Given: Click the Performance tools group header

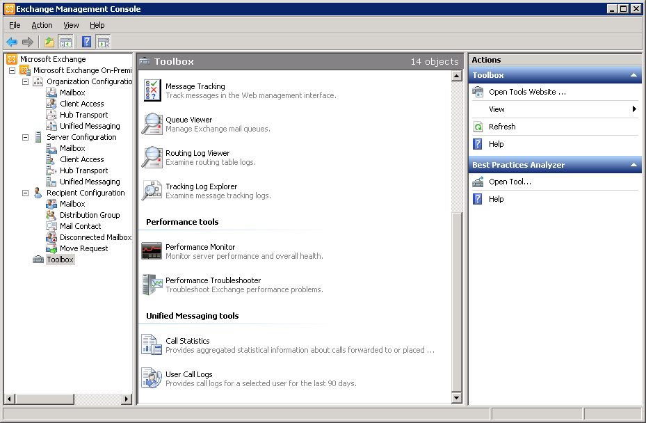Looking at the screenshot, I should [182, 222].
